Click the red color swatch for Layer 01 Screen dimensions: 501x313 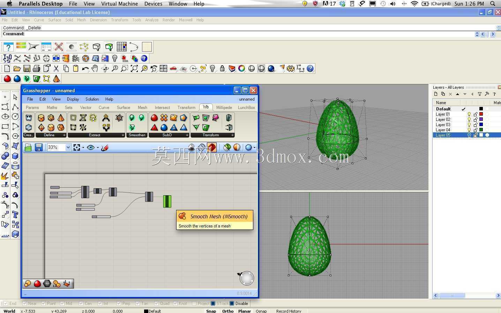click(x=481, y=114)
